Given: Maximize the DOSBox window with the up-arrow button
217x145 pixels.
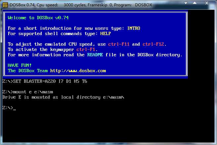Looking at the screenshot, I should pyautogui.click(x=195, y=3).
